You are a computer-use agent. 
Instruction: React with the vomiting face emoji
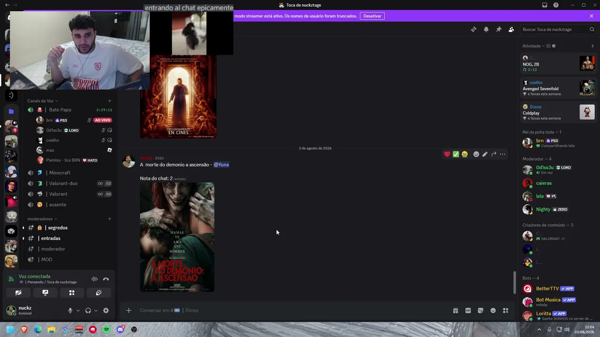click(465, 154)
